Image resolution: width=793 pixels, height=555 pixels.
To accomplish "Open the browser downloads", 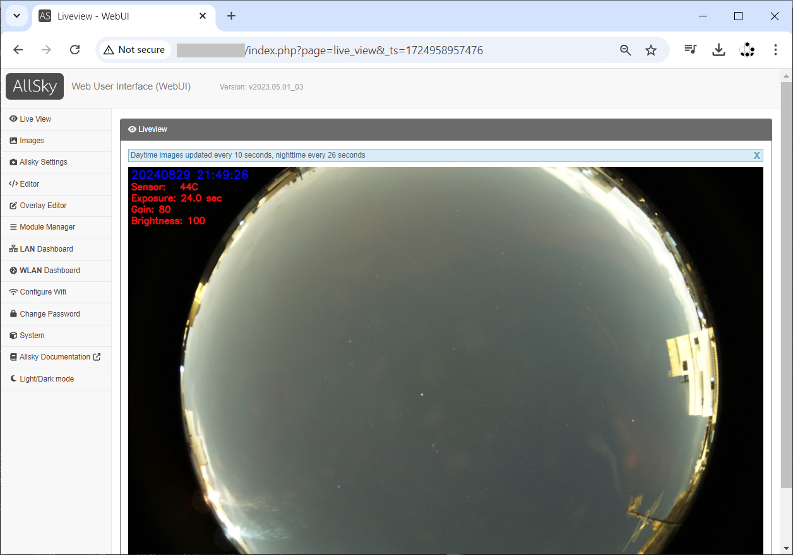I will click(718, 50).
